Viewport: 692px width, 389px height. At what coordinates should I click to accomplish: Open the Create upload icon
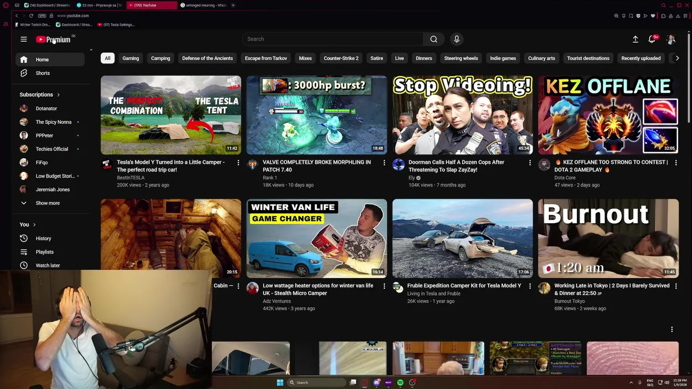click(635, 39)
